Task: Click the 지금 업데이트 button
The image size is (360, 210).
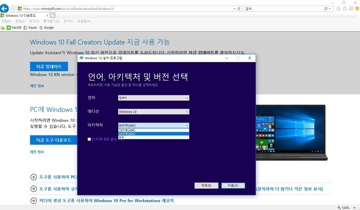Action: (x=49, y=66)
